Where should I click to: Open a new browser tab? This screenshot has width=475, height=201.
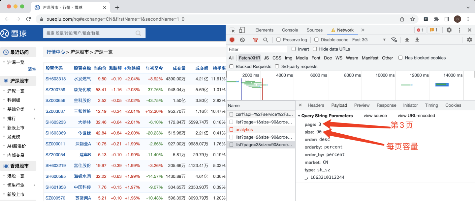click(117, 8)
